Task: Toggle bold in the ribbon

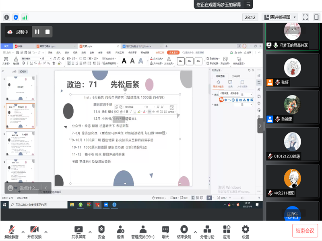Action: (x=24, y=63)
